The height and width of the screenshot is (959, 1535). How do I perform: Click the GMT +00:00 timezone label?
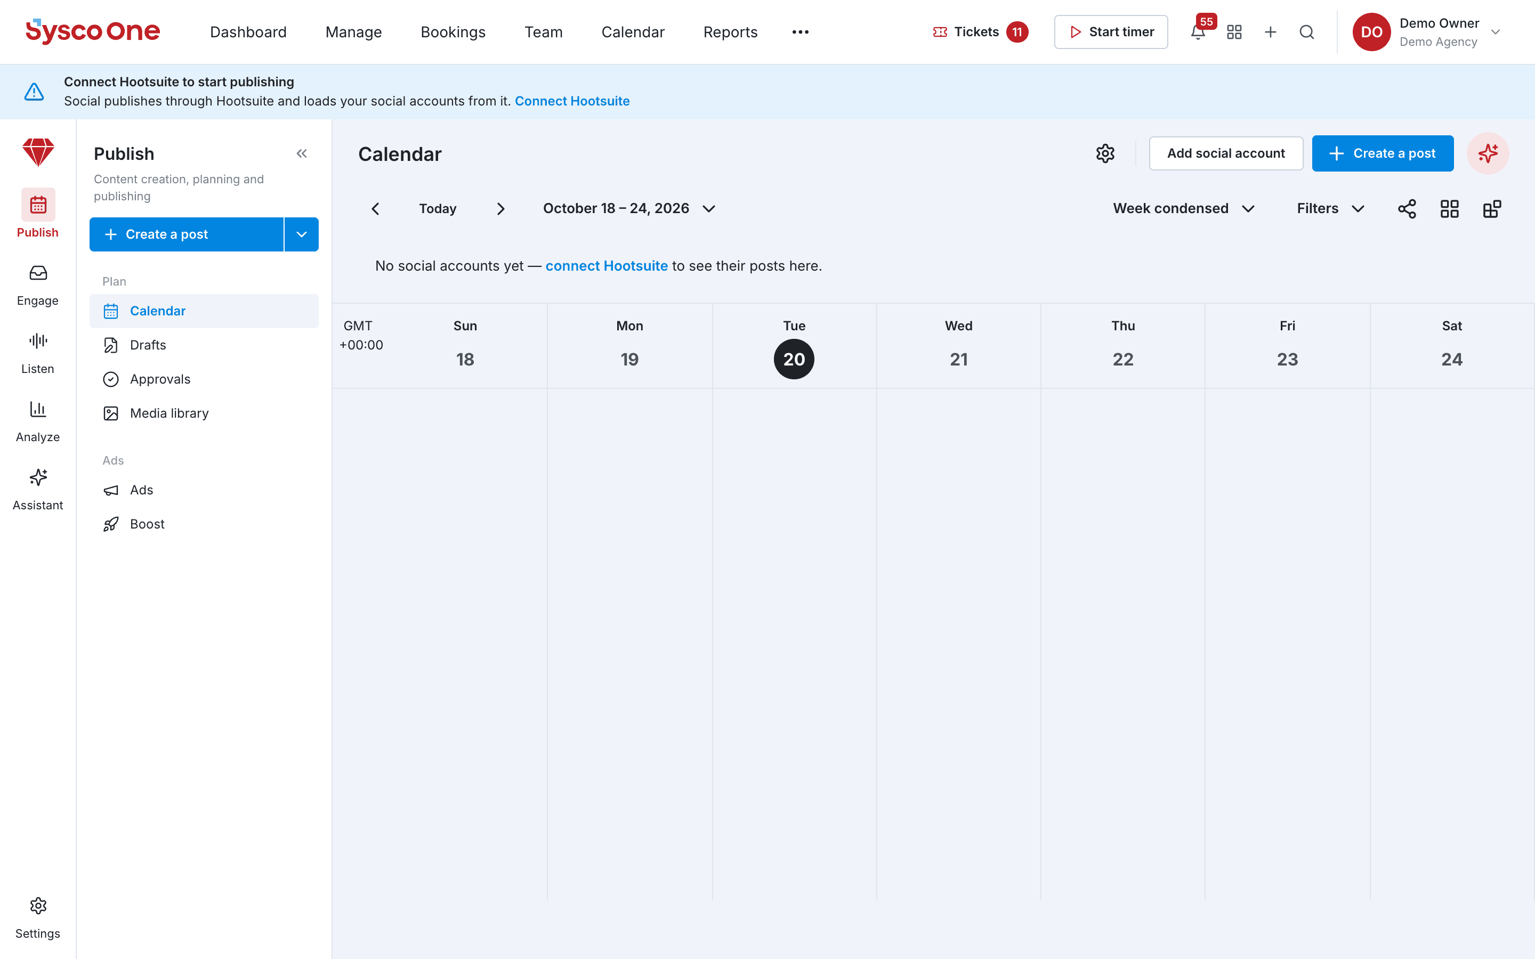(x=361, y=336)
